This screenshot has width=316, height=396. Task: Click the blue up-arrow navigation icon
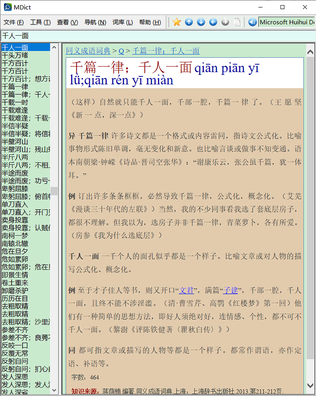pyautogui.click(x=189, y=22)
